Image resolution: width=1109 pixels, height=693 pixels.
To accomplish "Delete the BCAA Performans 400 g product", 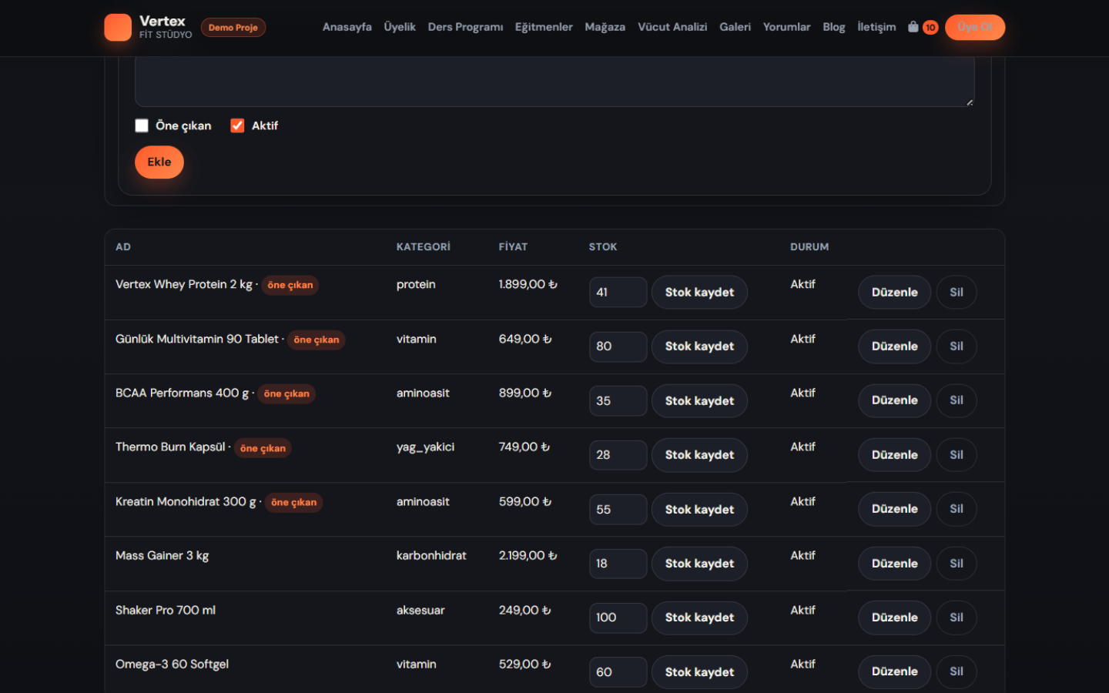I will [957, 400].
